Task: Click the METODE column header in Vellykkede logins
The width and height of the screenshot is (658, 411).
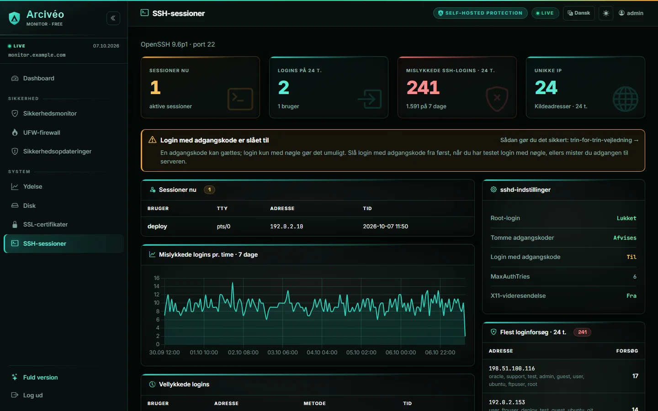Action: [x=315, y=403]
